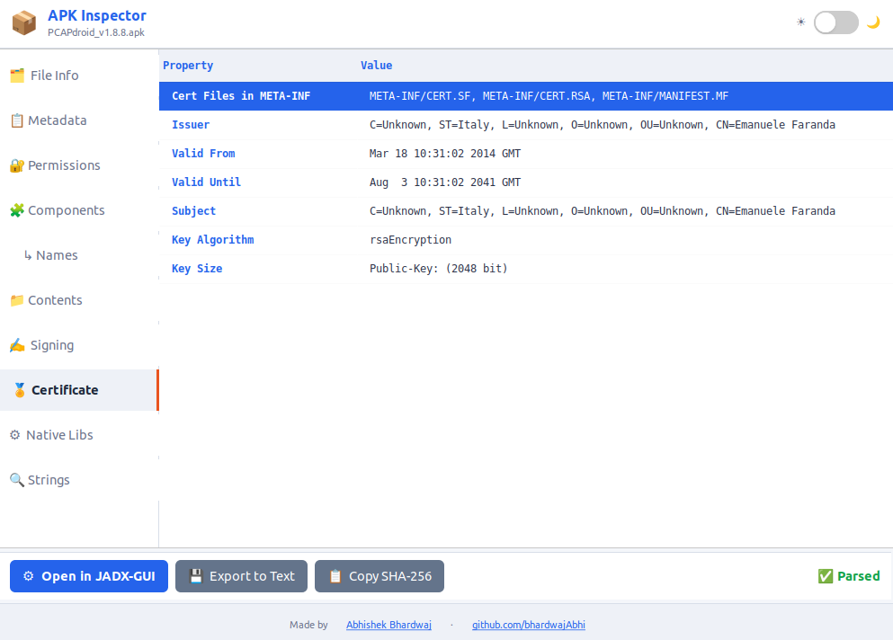This screenshot has width=893, height=640.
Task: Click the Public-Key: (2048 bit) value
Action: 439,269
